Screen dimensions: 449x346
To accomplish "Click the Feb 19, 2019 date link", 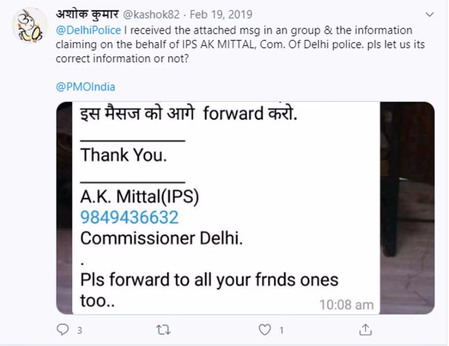I will [221, 14].
